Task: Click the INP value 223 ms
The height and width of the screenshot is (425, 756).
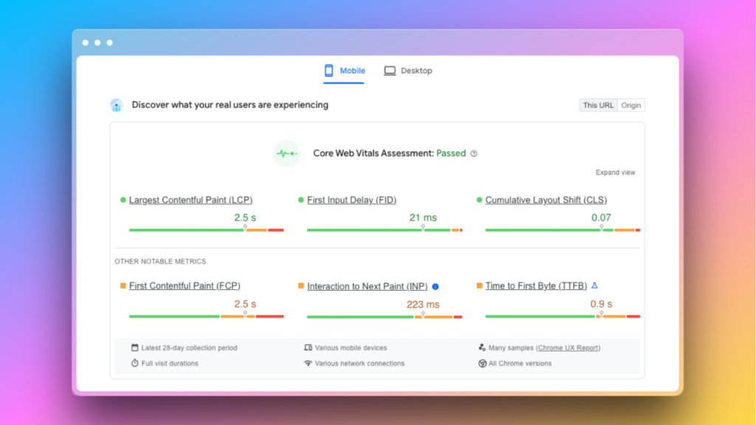Action: [x=423, y=305]
